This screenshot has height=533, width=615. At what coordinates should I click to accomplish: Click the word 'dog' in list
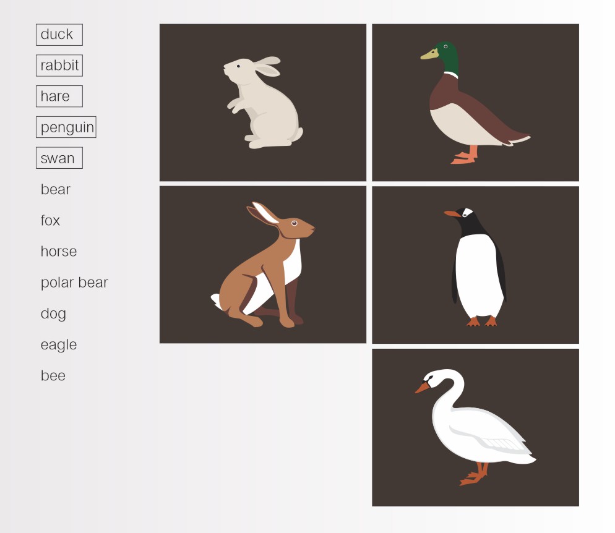53,313
